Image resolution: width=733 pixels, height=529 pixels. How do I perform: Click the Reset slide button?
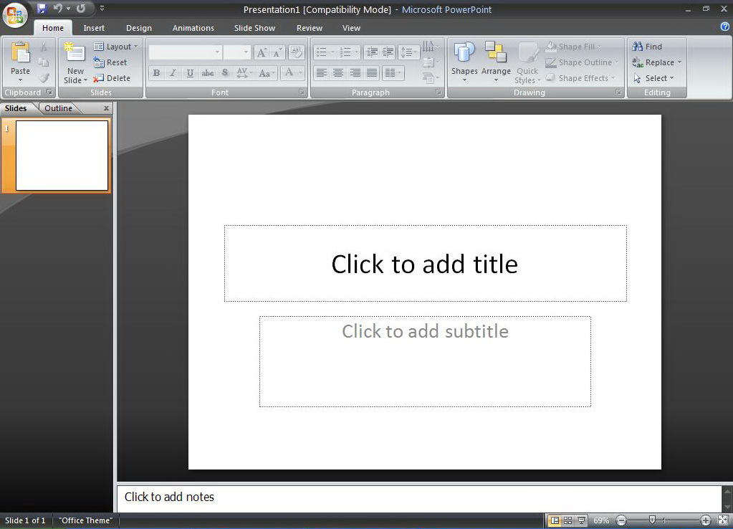pos(110,62)
